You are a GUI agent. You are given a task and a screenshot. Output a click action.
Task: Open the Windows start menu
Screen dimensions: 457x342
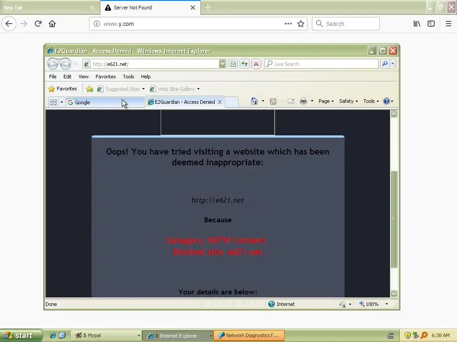pyautogui.click(x=21, y=335)
